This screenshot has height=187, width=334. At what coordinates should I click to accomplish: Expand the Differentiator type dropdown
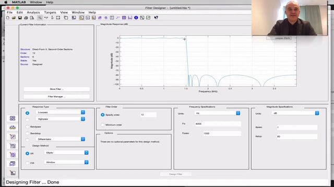(61, 139)
